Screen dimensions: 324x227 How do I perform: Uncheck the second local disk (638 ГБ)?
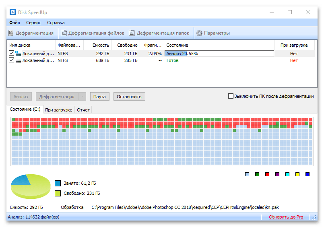click(11, 60)
